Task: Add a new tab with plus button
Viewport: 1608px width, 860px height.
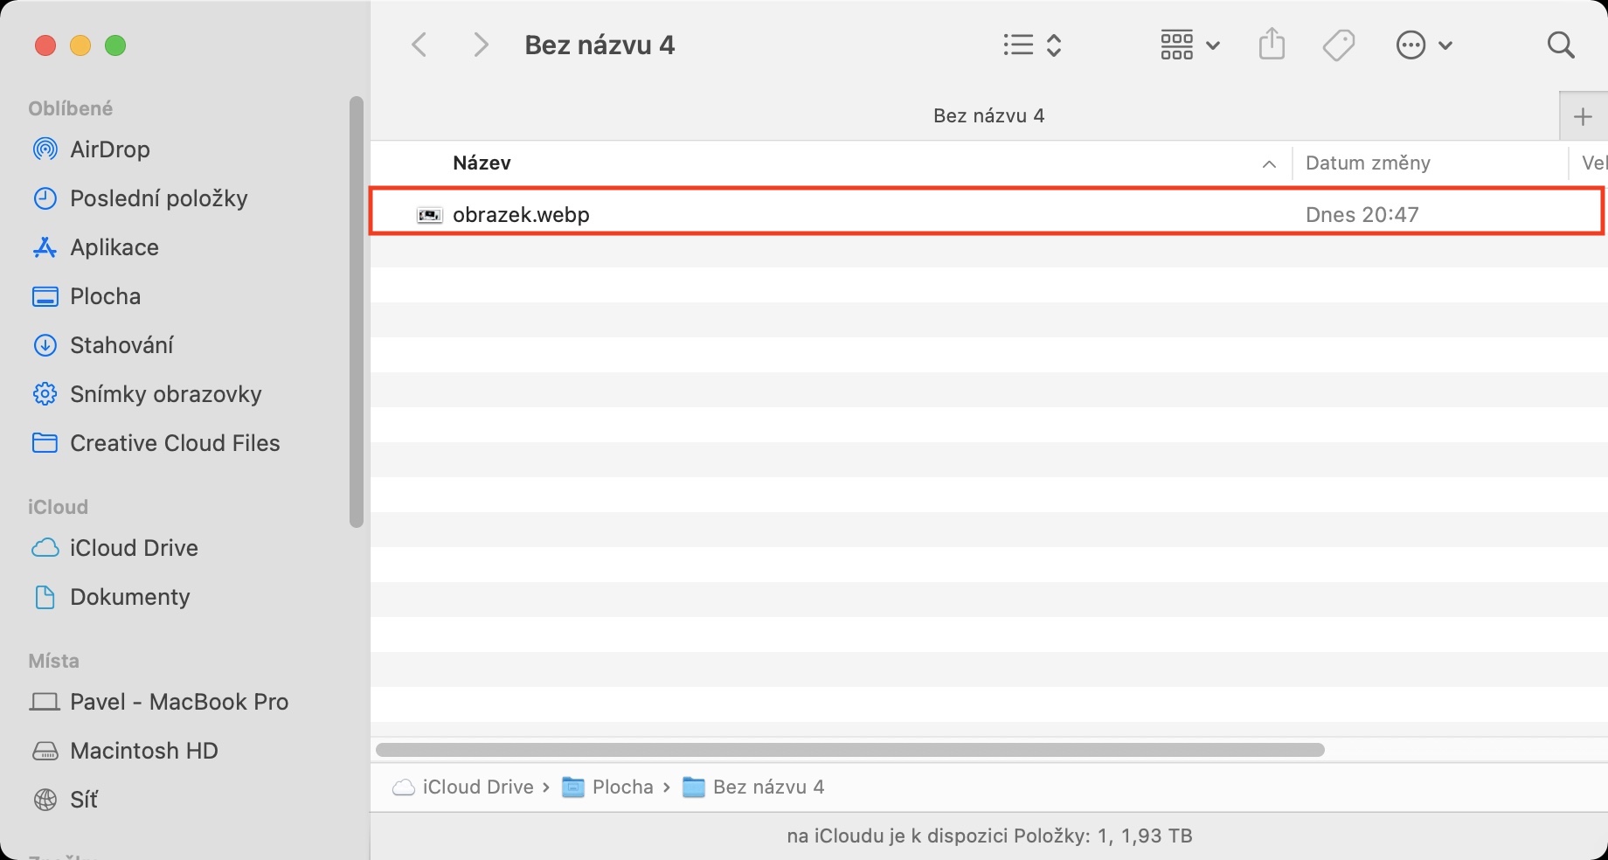Action: [x=1583, y=117]
